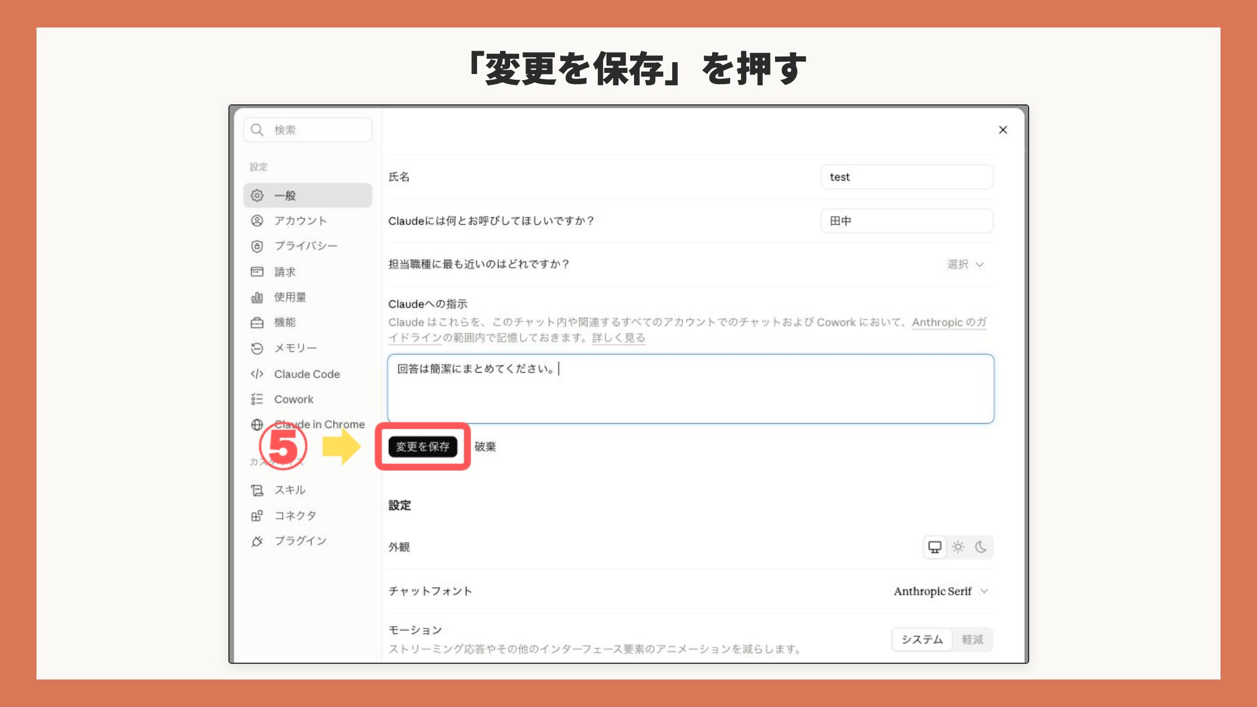Open the コネクタ customization section
The image size is (1257, 707).
tap(308, 516)
